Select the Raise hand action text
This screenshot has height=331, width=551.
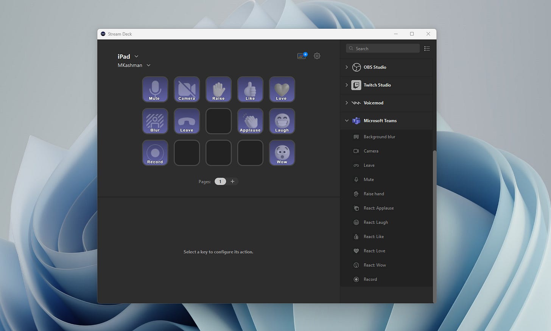coord(374,194)
